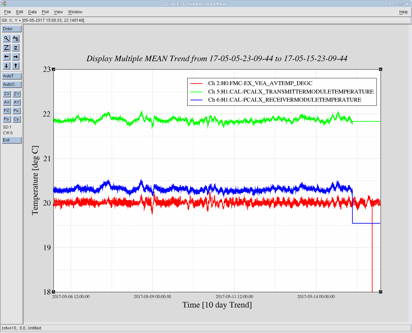This screenshot has height=333, width=412.
Task: Click the Exit button
Action: [12, 140]
